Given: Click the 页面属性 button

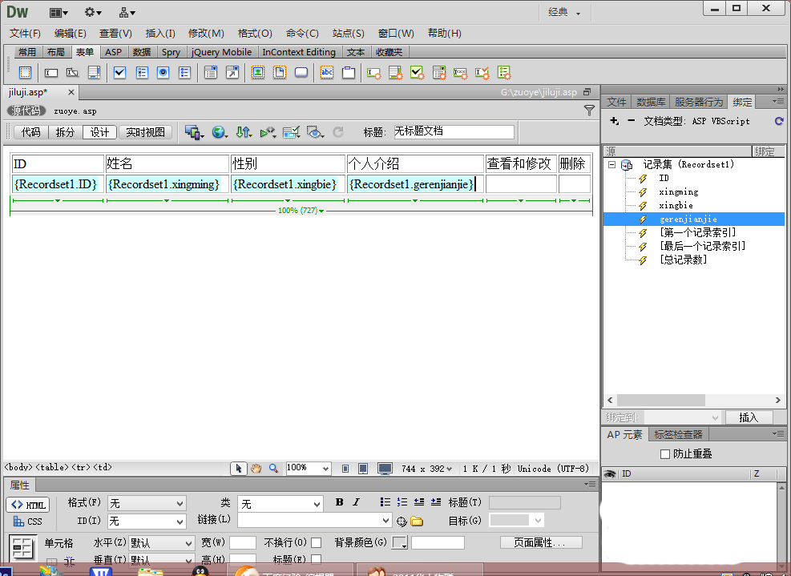Looking at the screenshot, I should coord(541,542).
